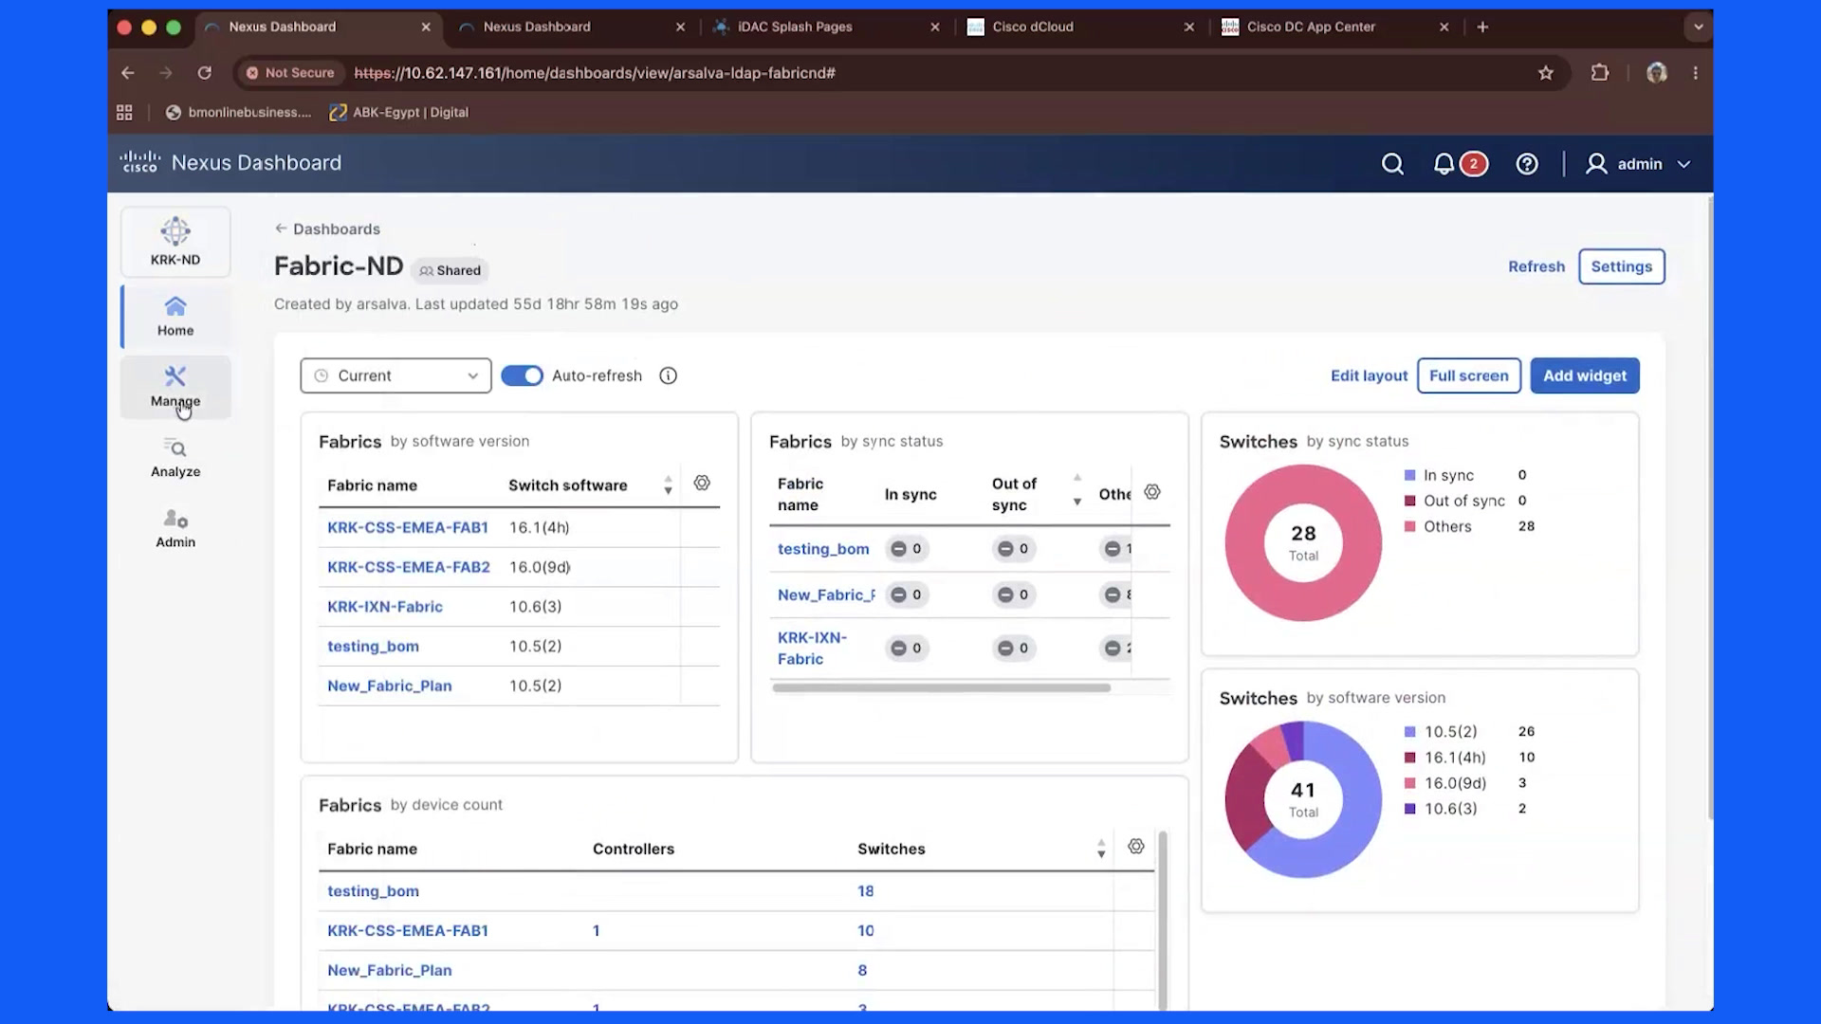Open the Current time range dropdown

[395, 375]
